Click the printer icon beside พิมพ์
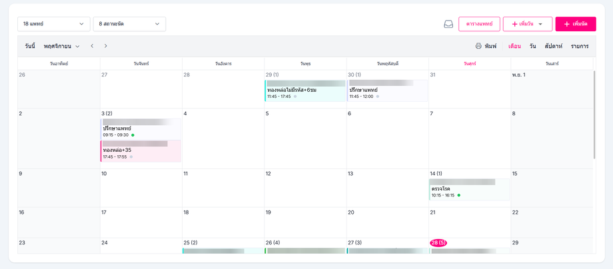 pos(478,46)
